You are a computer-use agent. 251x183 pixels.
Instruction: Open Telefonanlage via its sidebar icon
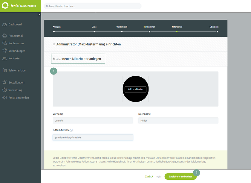pyautogui.click(x=4, y=70)
